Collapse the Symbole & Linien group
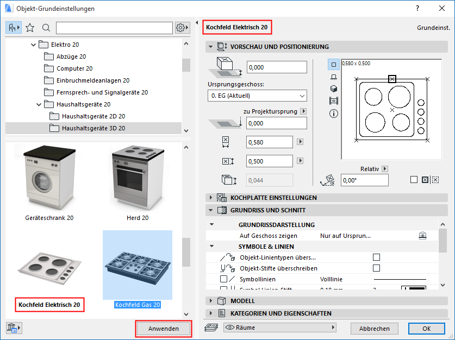The width and height of the screenshot is (455, 340). click(x=212, y=246)
